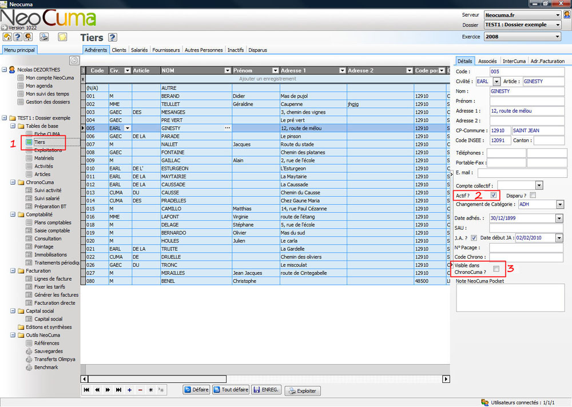The height and width of the screenshot is (407, 572).
Task: Collapse the Tables de base folder
Action: [13, 126]
